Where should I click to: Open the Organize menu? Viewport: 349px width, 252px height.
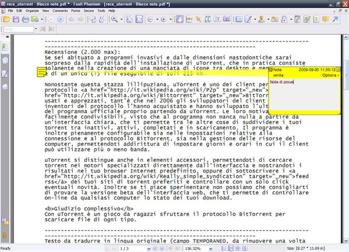tap(32, 11)
